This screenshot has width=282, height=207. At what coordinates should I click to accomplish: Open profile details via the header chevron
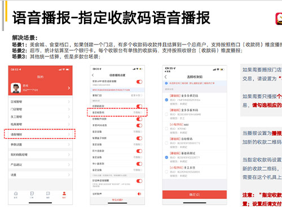[x=69, y=88]
